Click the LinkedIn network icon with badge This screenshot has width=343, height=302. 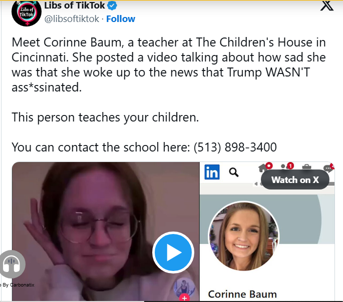[287, 166]
